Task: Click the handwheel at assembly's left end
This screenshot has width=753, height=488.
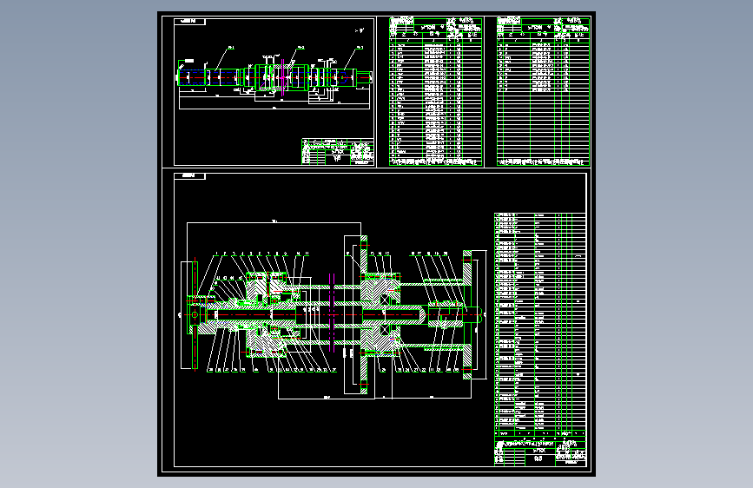Action: [x=195, y=314]
